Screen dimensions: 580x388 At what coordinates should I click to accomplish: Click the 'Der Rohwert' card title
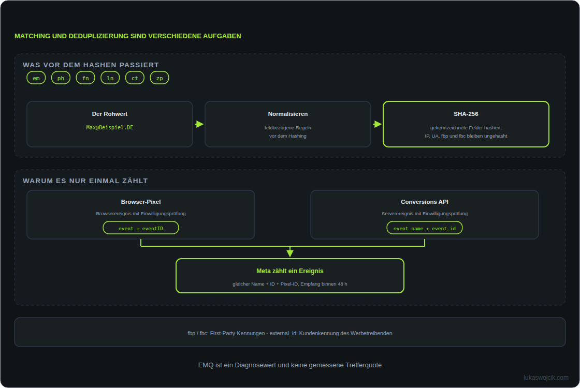click(x=110, y=114)
